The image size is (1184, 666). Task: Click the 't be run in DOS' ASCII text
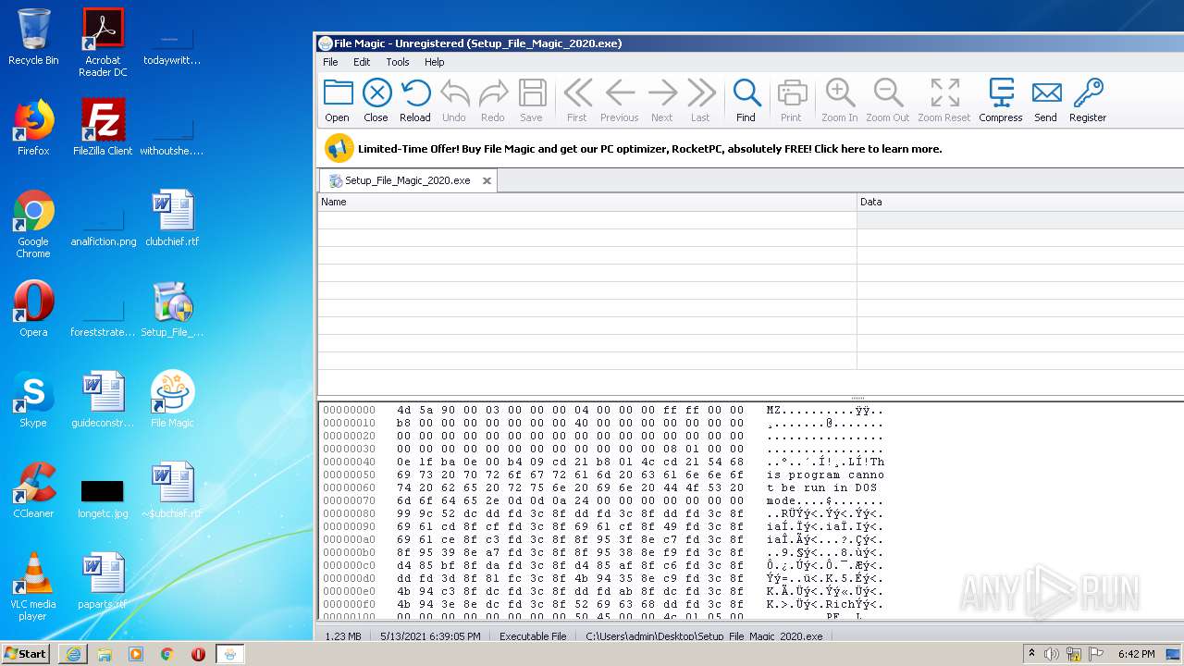[821, 487]
